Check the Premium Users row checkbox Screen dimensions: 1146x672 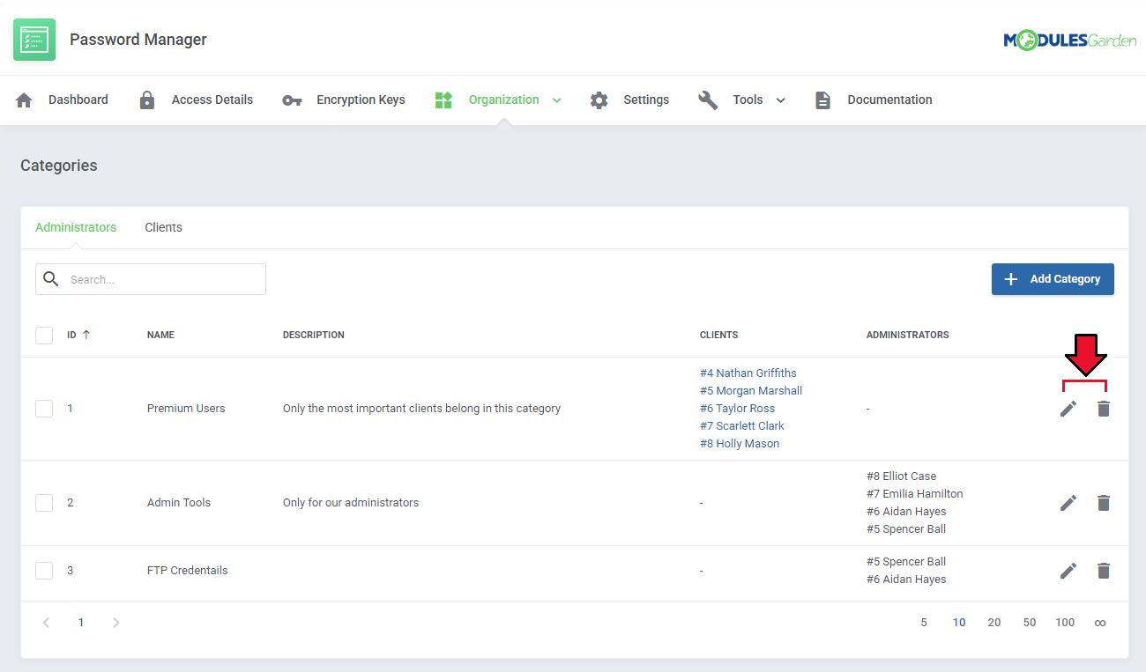click(44, 409)
